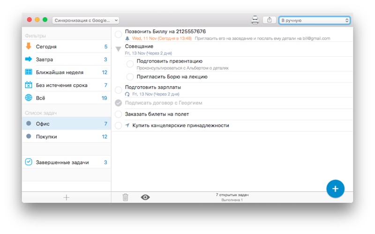Viewport: 375px width, 234px height.
Task: Click the Позвонить Биллу на 2125557676 title
Action: (x=165, y=31)
